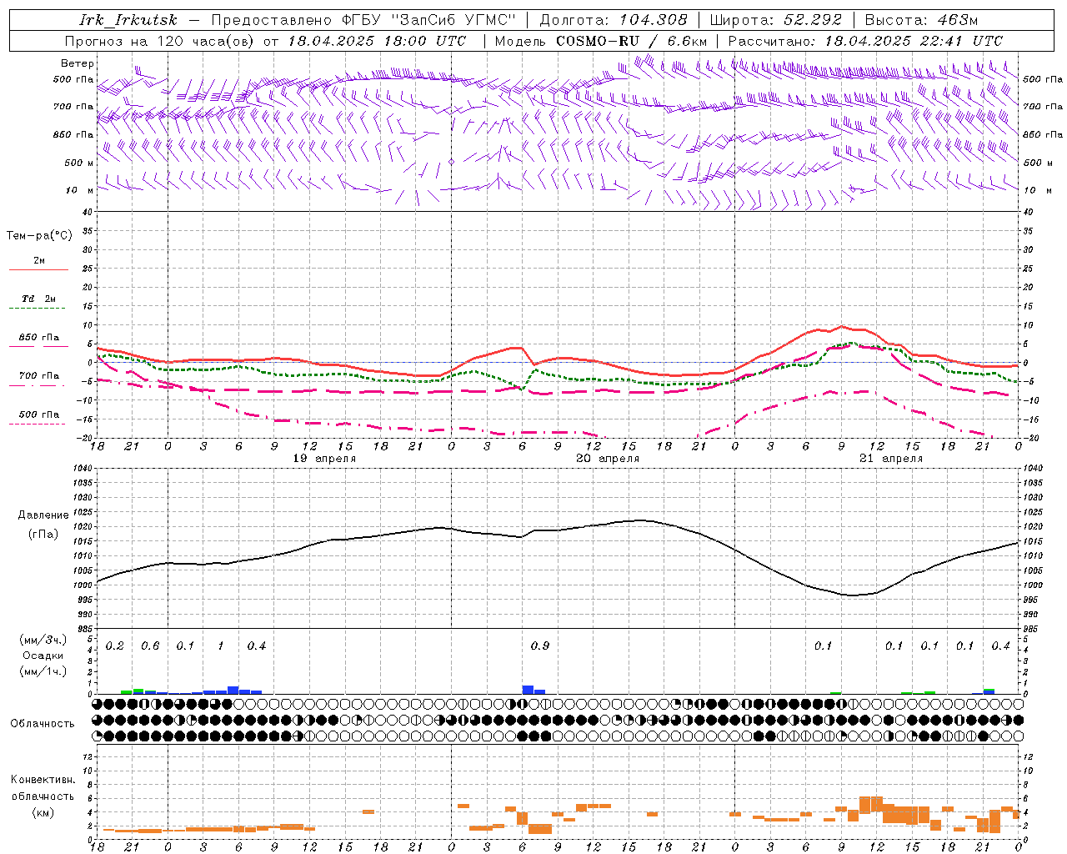Select the text Предоставлено ФГБУ "ЗапСиб УГМС"

364,20
